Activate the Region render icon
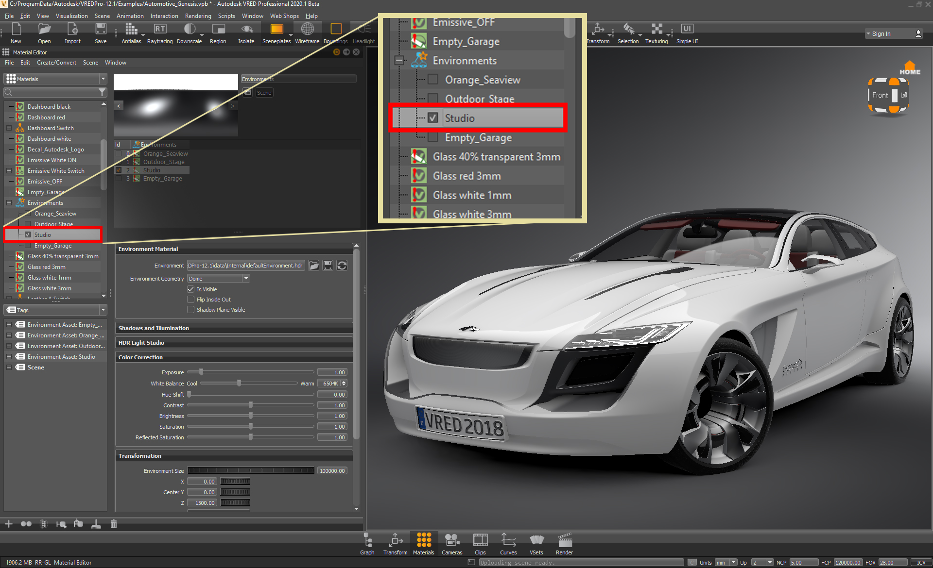This screenshot has height=568, width=933. click(218, 33)
